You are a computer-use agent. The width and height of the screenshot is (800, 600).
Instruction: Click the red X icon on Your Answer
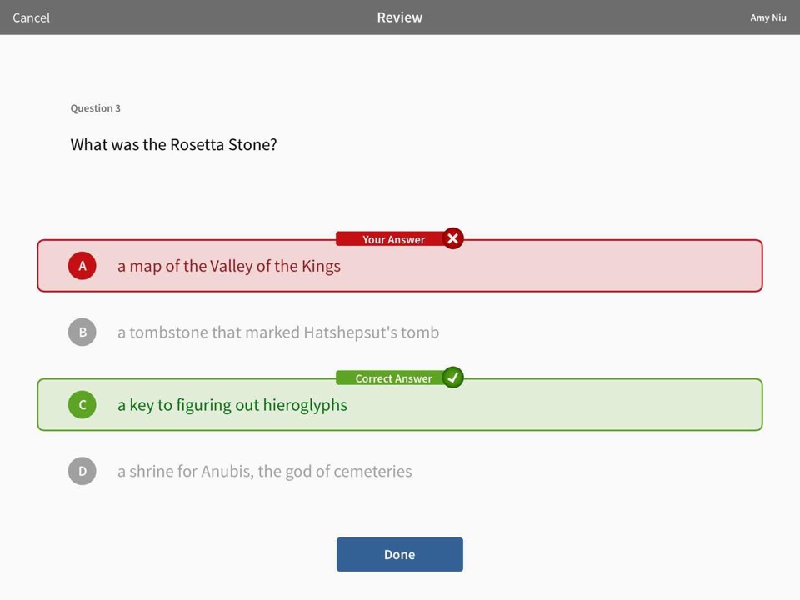[x=452, y=238]
